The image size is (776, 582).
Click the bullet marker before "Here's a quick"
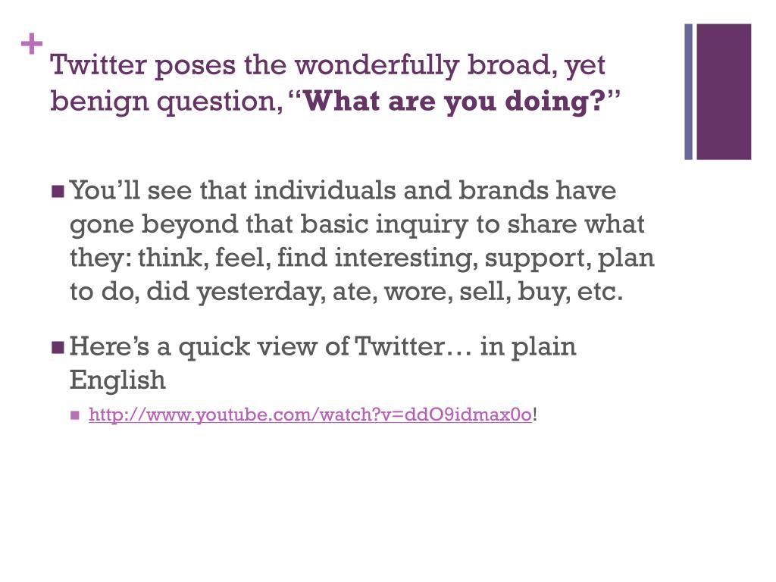[58, 347]
